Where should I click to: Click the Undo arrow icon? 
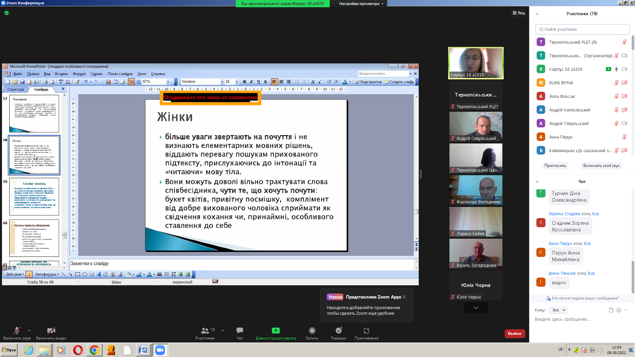(x=86, y=82)
